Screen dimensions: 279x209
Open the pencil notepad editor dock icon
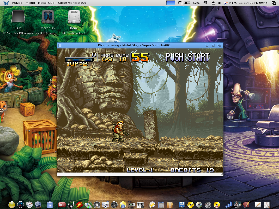tap(258, 205)
